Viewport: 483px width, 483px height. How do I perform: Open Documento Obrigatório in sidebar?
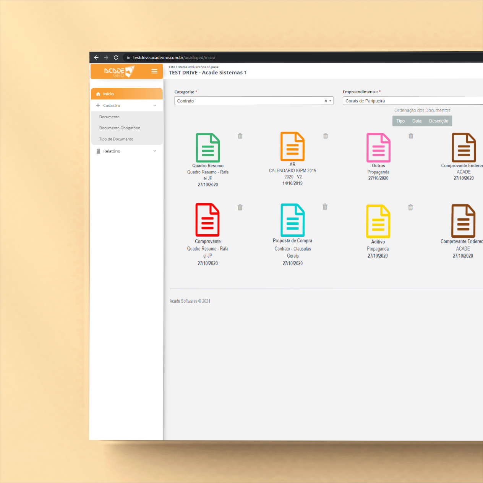[120, 128]
